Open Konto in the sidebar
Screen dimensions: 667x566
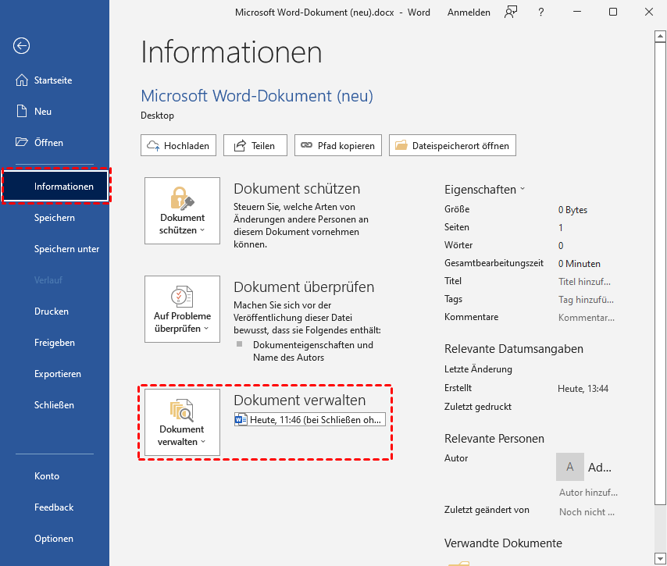(x=55, y=476)
